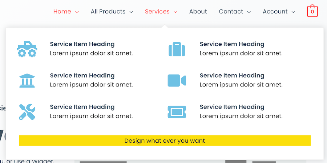Open the shopping cart bag icon
This screenshot has height=163, width=327.
[x=312, y=11]
